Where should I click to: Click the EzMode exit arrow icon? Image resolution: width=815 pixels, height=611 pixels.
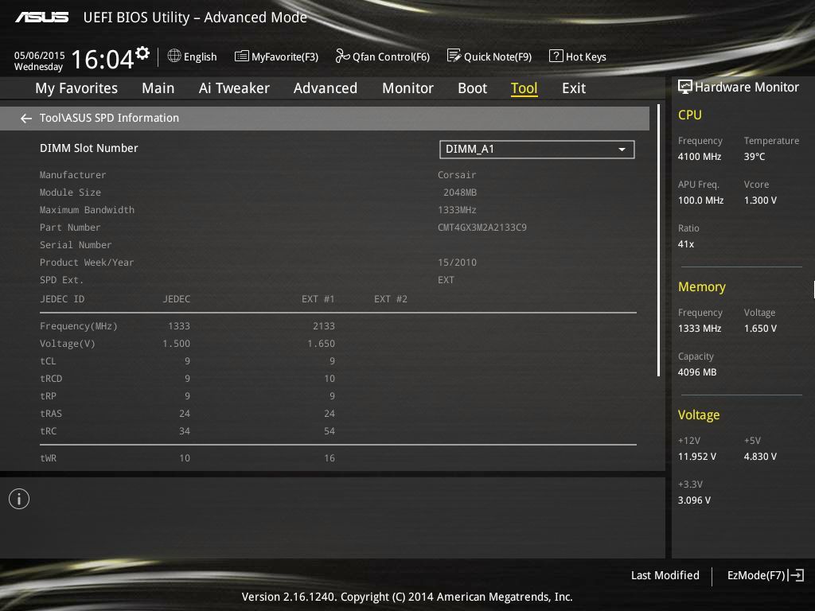tap(796, 575)
